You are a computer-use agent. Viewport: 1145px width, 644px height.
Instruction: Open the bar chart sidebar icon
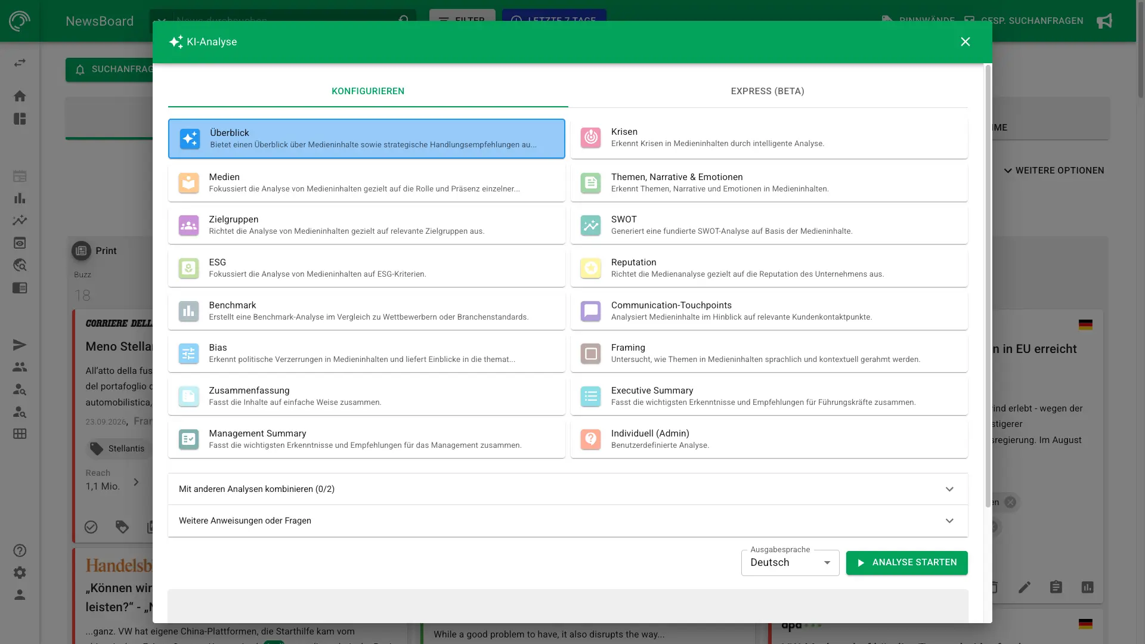(x=20, y=199)
